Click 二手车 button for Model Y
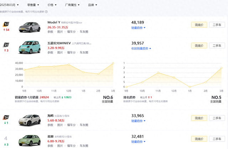This screenshot has height=149, width=228. coord(217,25)
